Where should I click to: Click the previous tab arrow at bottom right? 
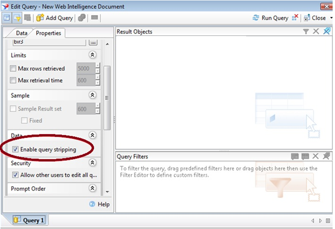point(313,220)
